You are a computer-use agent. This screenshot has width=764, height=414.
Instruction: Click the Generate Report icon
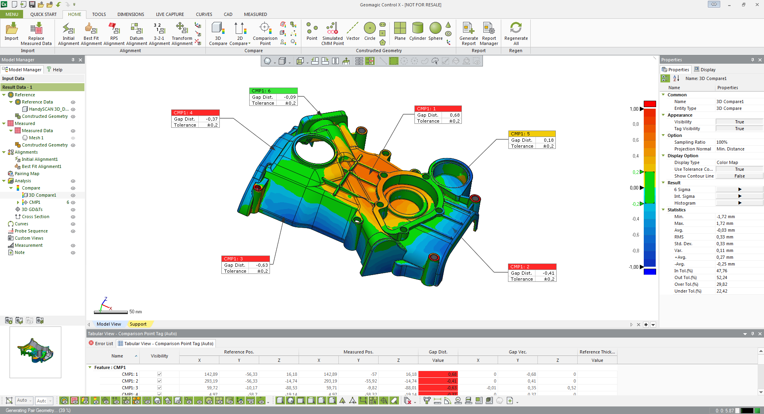point(469,29)
